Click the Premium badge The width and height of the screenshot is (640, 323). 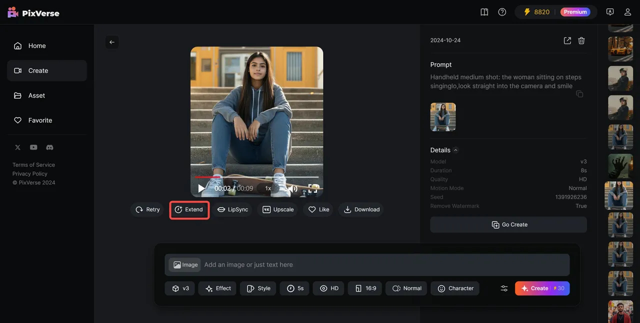click(x=575, y=12)
